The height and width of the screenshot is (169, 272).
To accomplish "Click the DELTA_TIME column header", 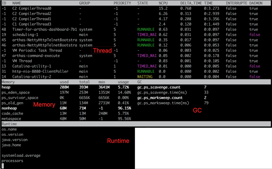I will point(191,3).
